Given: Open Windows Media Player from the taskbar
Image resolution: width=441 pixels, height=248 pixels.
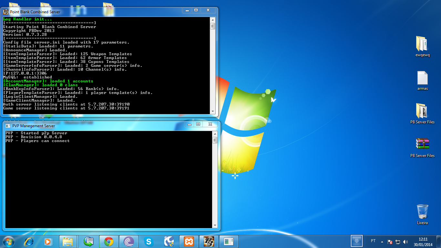Looking at the screenshot, I should (x=48, y=241).
